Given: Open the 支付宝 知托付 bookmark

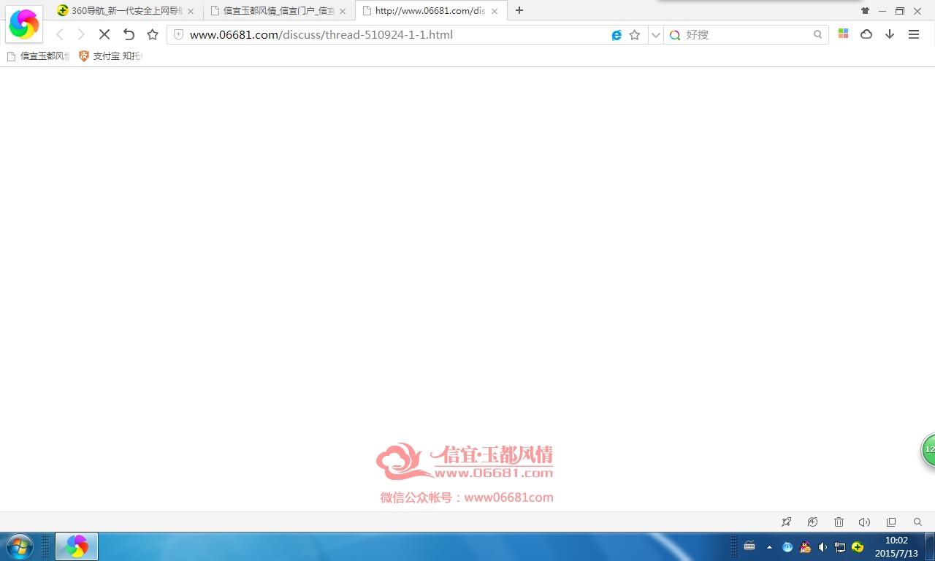Looking at the screenshot, I should (111, 56).
